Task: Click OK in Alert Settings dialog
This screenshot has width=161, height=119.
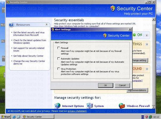Action: 105,85
